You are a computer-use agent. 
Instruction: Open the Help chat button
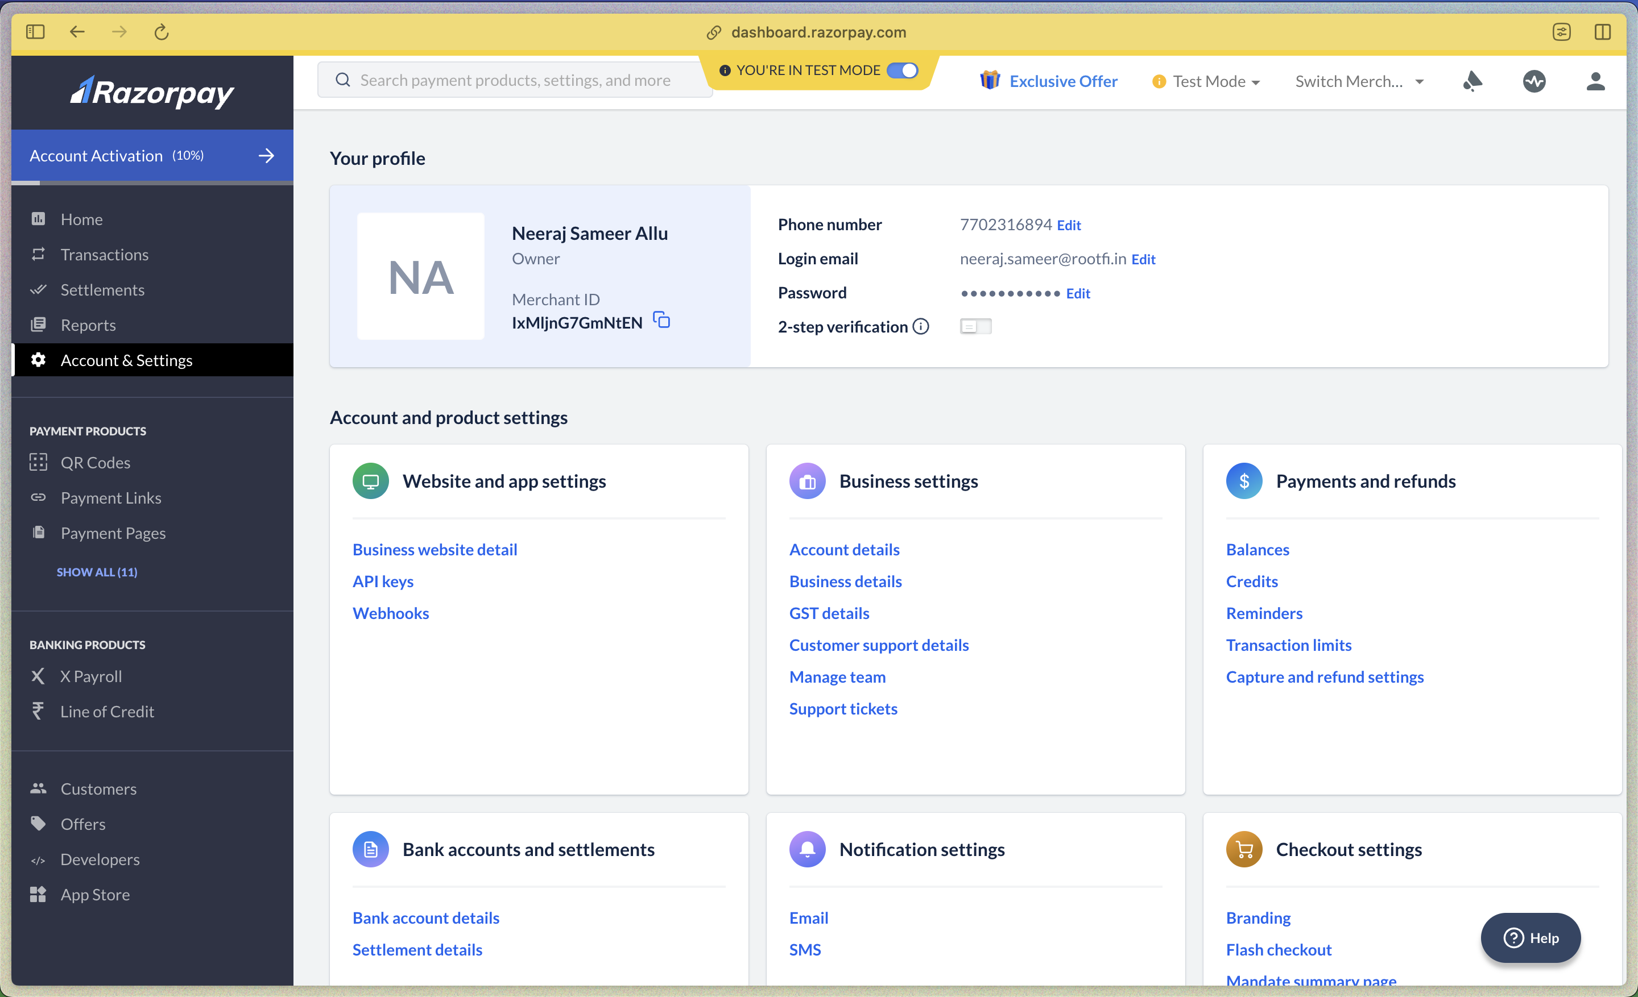(x=1531, y=937)
